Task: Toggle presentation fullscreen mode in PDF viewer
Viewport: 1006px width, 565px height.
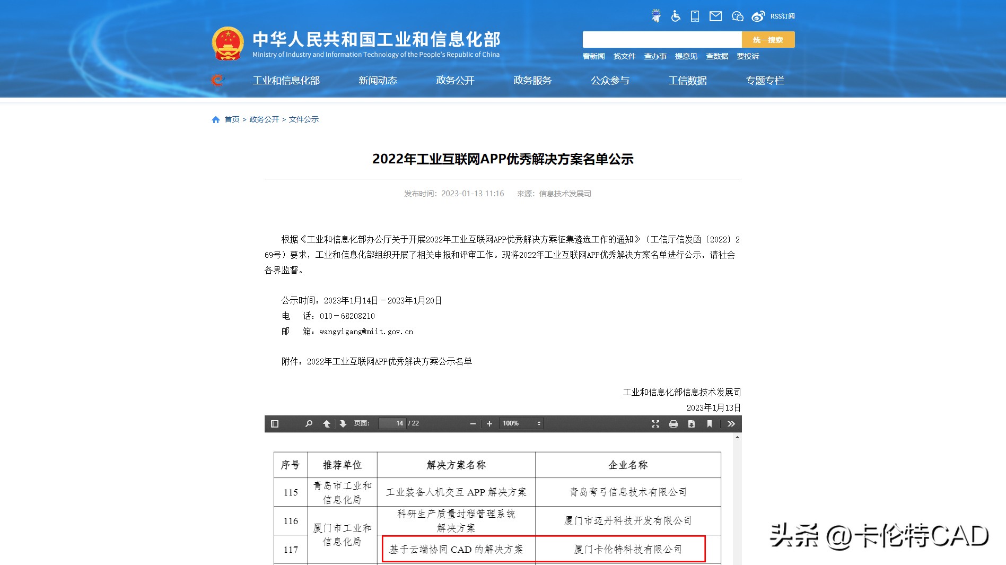Action: pos(656,423)
